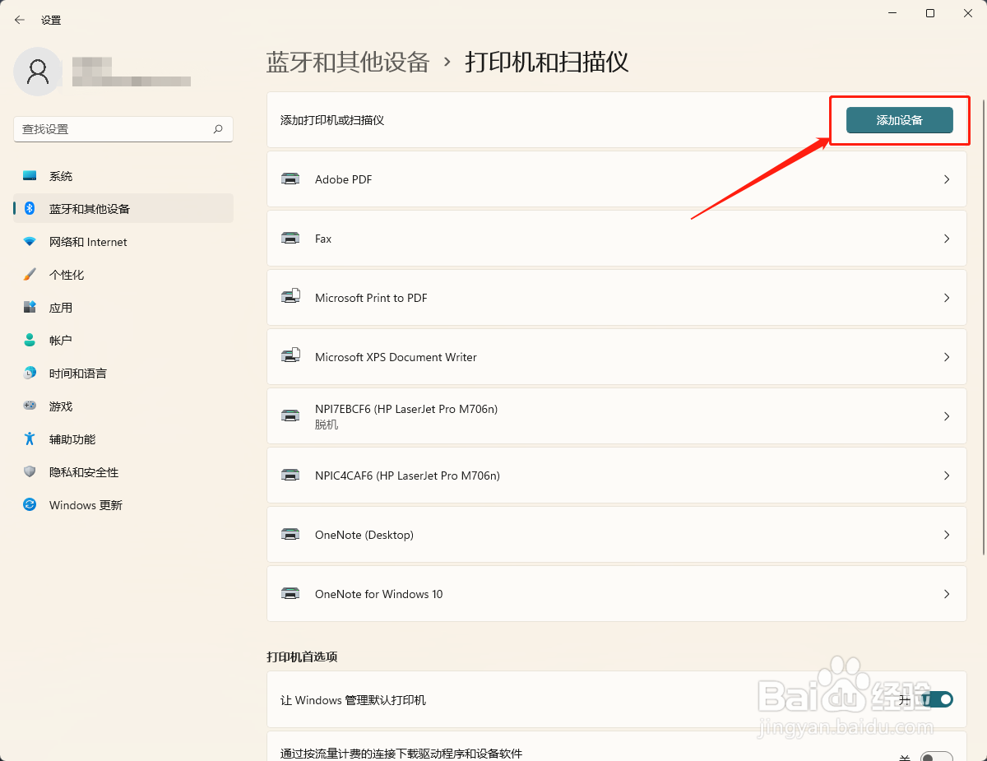987x761 pixels.
Task: Open 隐私和安全性 settings category
Action: coord(123,472)
